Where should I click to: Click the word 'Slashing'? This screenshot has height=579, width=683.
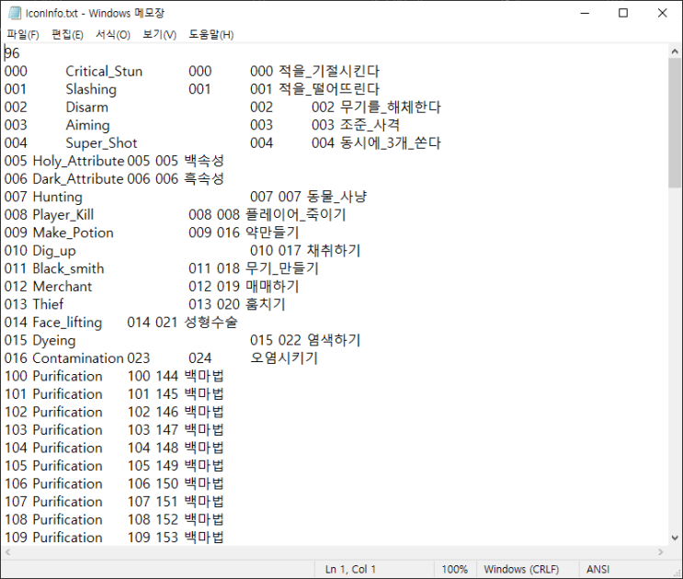91,89
